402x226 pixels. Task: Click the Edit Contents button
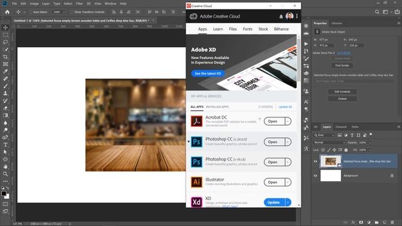tap(342, 92)
